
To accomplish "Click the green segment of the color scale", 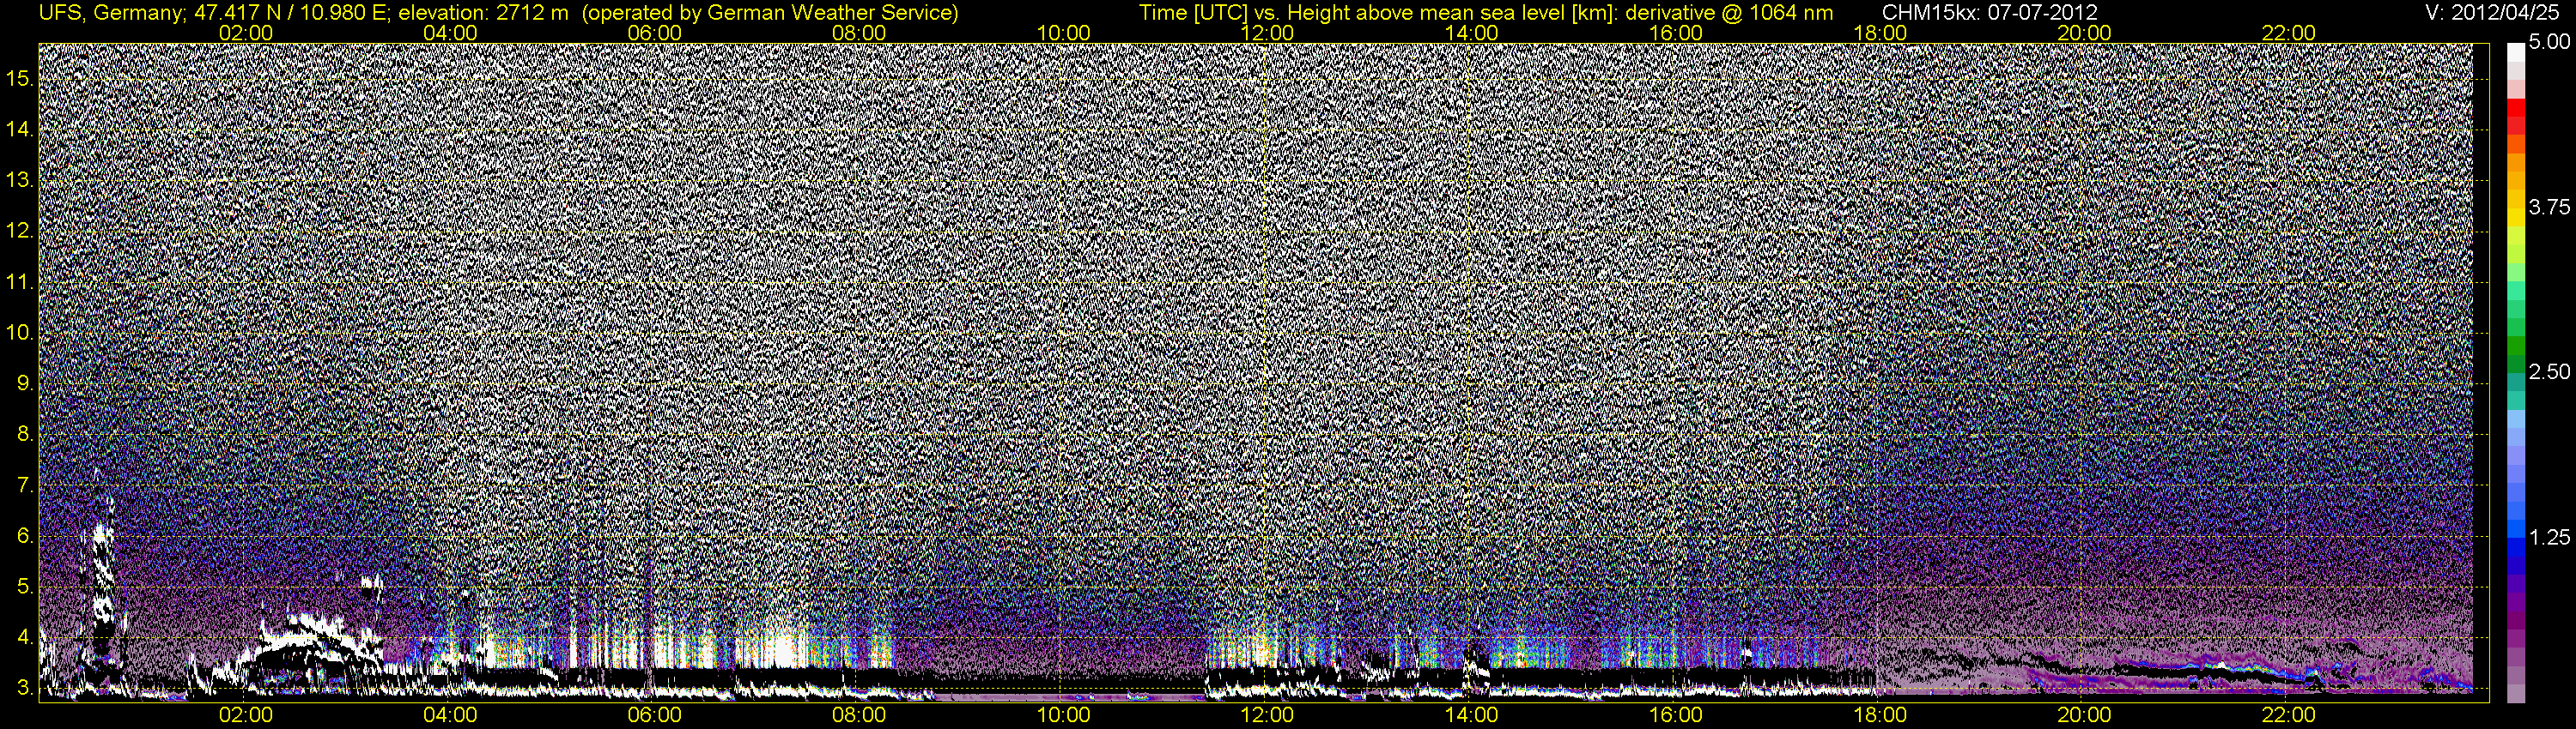I will tap(2516, 346).
